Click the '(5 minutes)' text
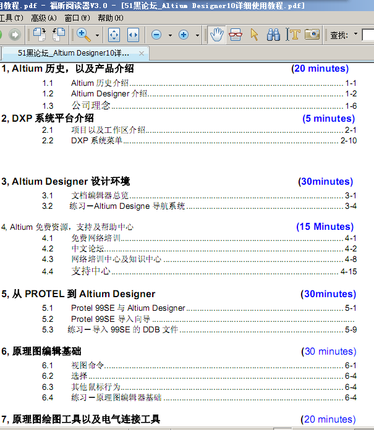 [328, 119]
